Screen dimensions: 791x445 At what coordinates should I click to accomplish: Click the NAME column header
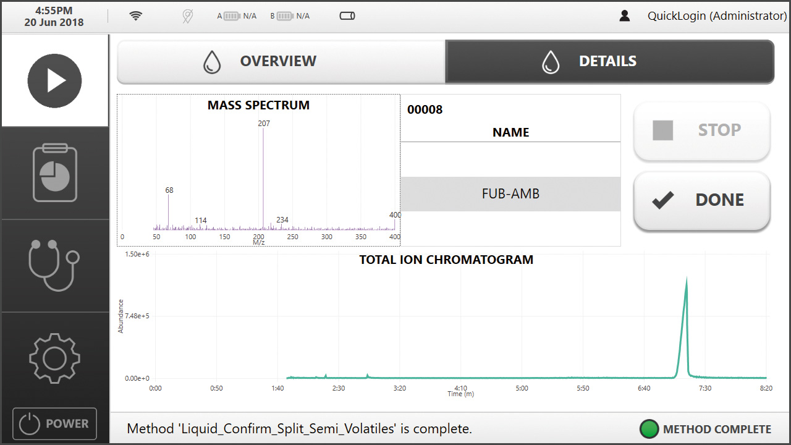click(x=510, y=132)
